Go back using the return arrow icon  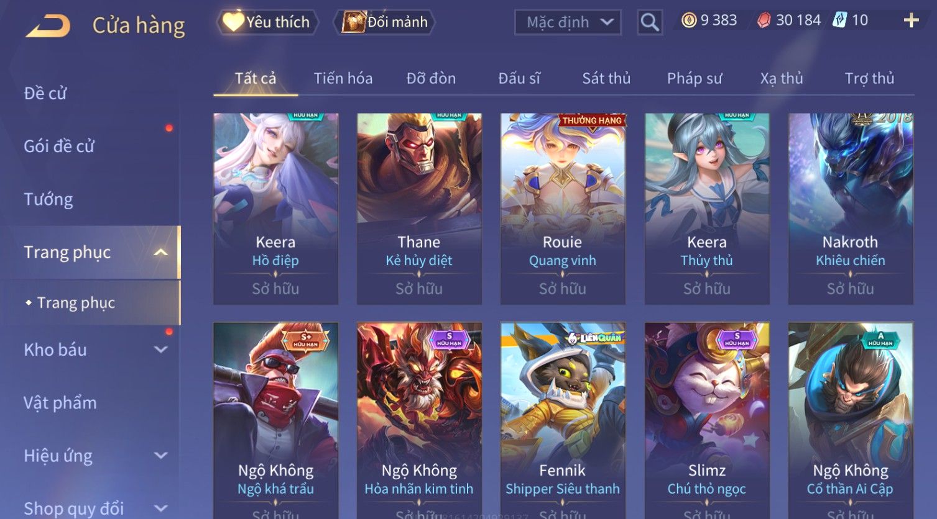click(48, 26)
